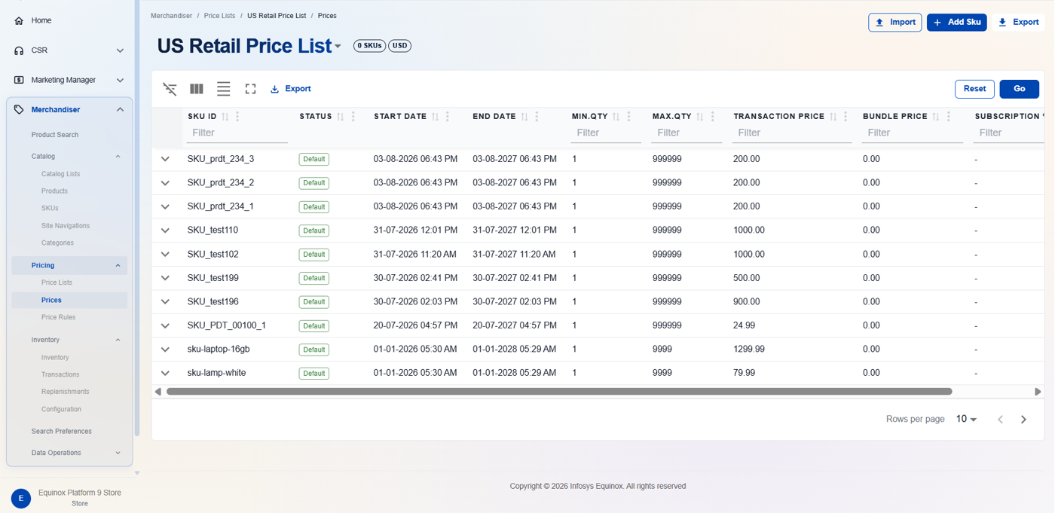Click the Add Sku button
The height and width of the screenshot is (513, 1055).
(957, 23)
